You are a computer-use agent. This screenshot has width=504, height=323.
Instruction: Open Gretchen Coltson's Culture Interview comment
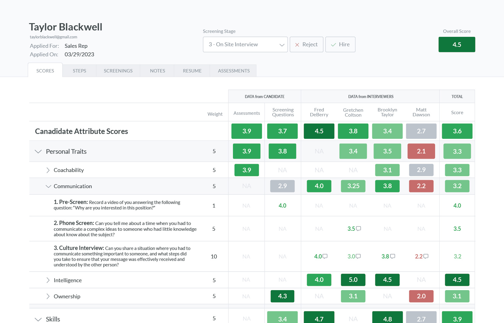tap(359, 256)
